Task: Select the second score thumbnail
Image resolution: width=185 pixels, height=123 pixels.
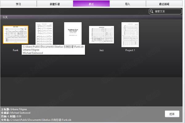Action: pos(44,33)
